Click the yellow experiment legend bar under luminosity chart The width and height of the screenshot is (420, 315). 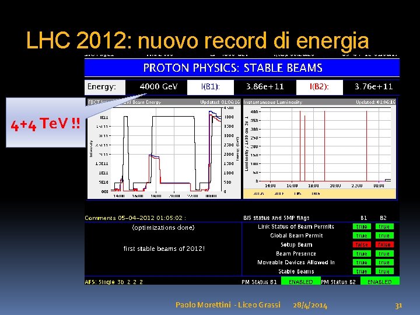click(319, 194)
